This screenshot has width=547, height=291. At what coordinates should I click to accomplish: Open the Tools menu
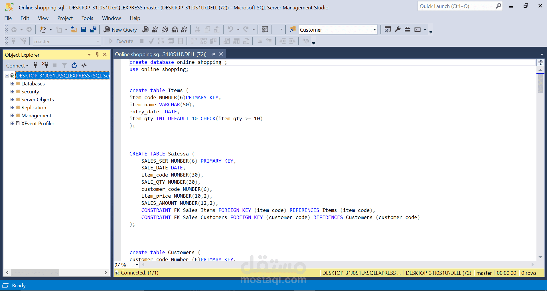tap(87, 18)
